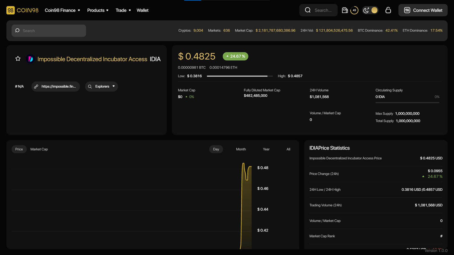Screen dimensions: 454x255
Task: Click Max Supply 1,000,000,000 value
Action: (x=407, y=114)
